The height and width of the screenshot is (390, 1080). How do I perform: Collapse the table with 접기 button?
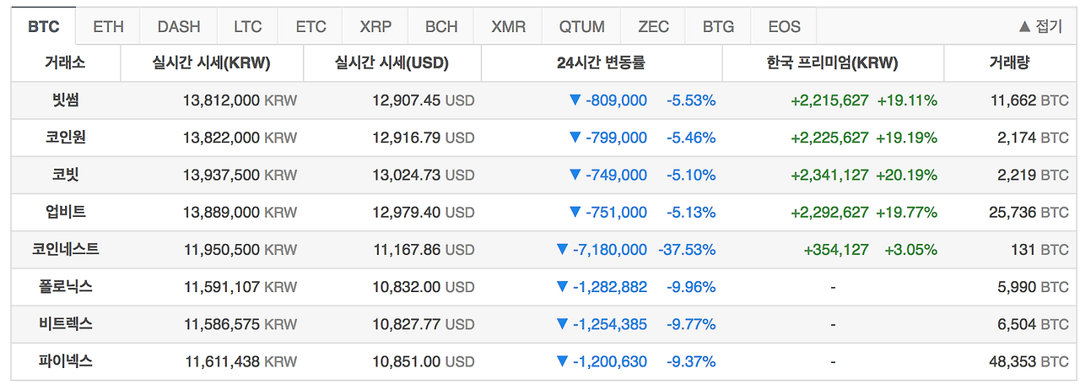pyautogui.click(x=1040, y=26)
